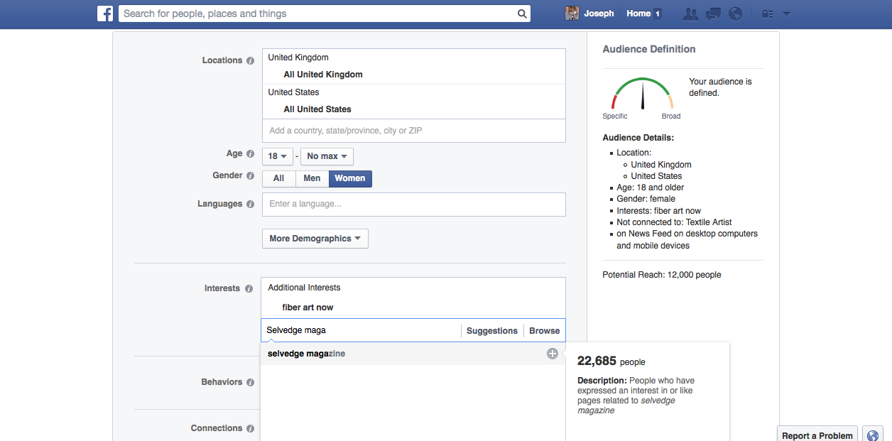Open the Notifications globe icon

click(736, 13)
